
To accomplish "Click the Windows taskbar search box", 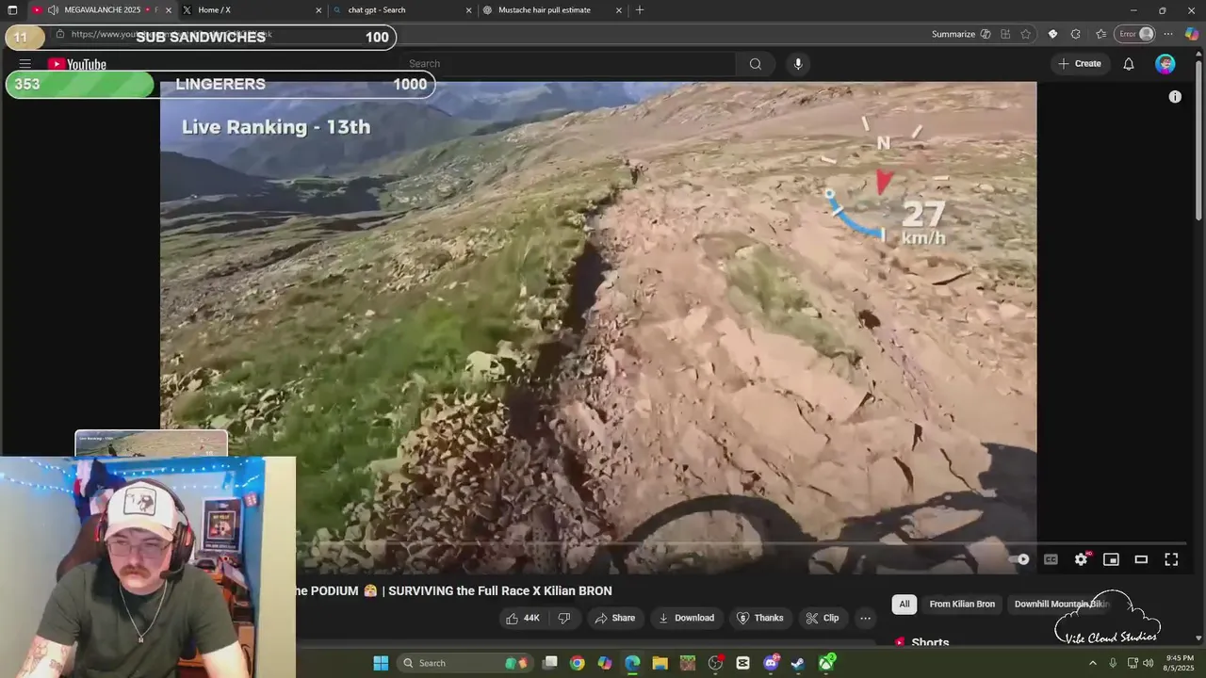I will [465, 663].
